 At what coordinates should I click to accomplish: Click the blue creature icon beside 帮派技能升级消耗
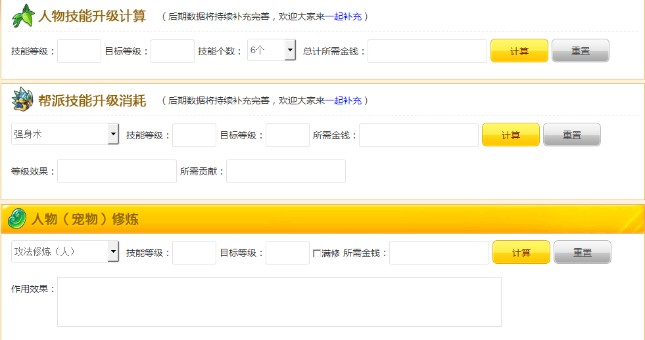(22, 99)
